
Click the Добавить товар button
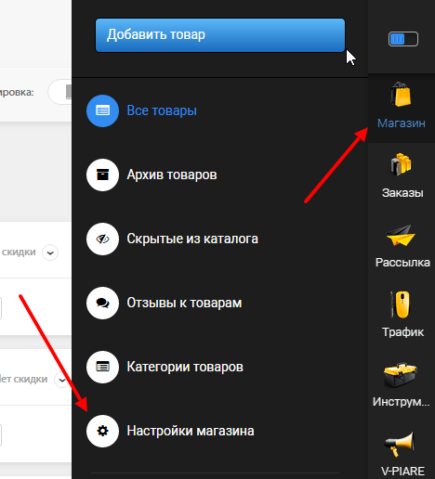click(x=220, y=35)
